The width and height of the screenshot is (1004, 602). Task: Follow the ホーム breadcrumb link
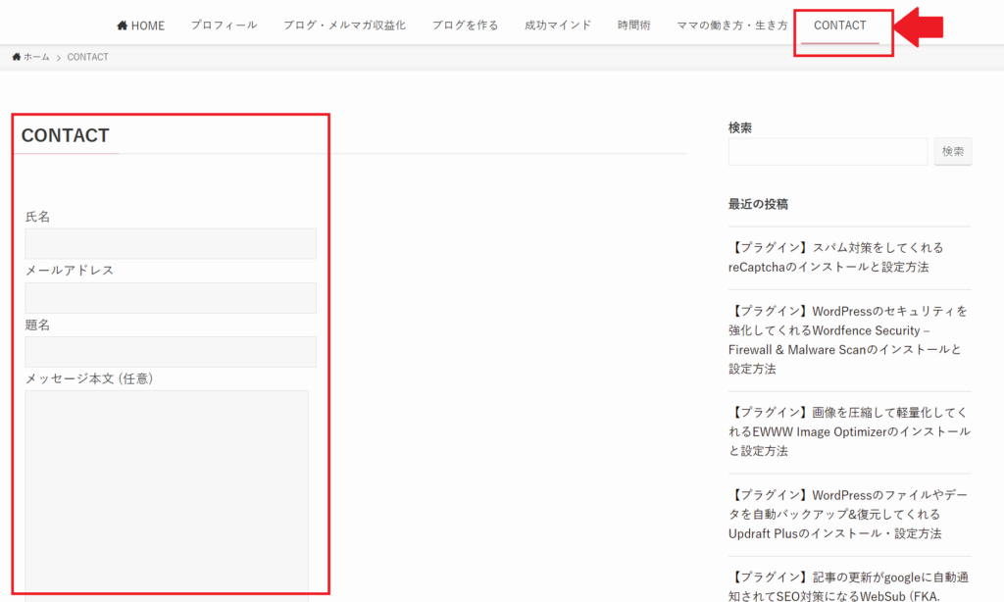point(36,57)
